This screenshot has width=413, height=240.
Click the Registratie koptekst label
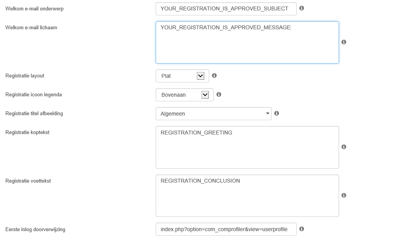[x=27, y=132]
